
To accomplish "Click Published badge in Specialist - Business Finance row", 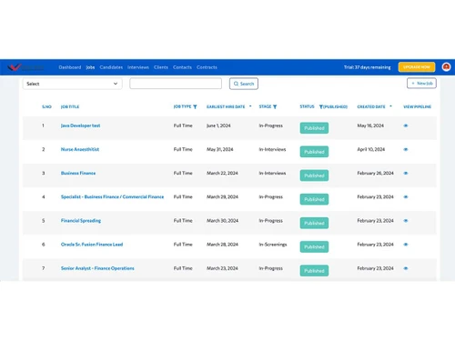I will [314, 199].
